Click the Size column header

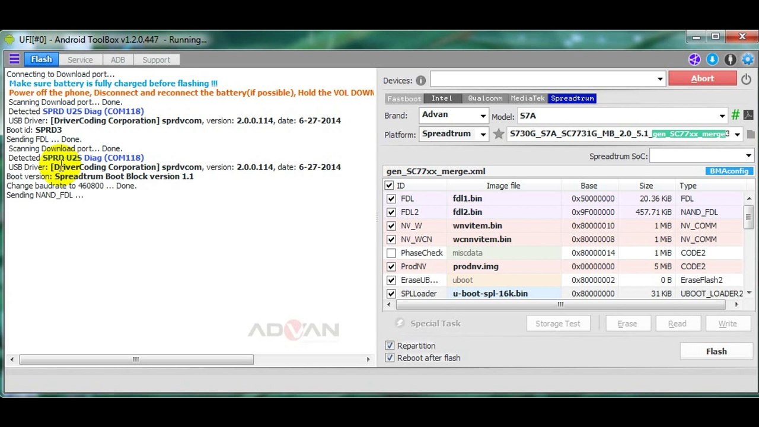point(646,186)
